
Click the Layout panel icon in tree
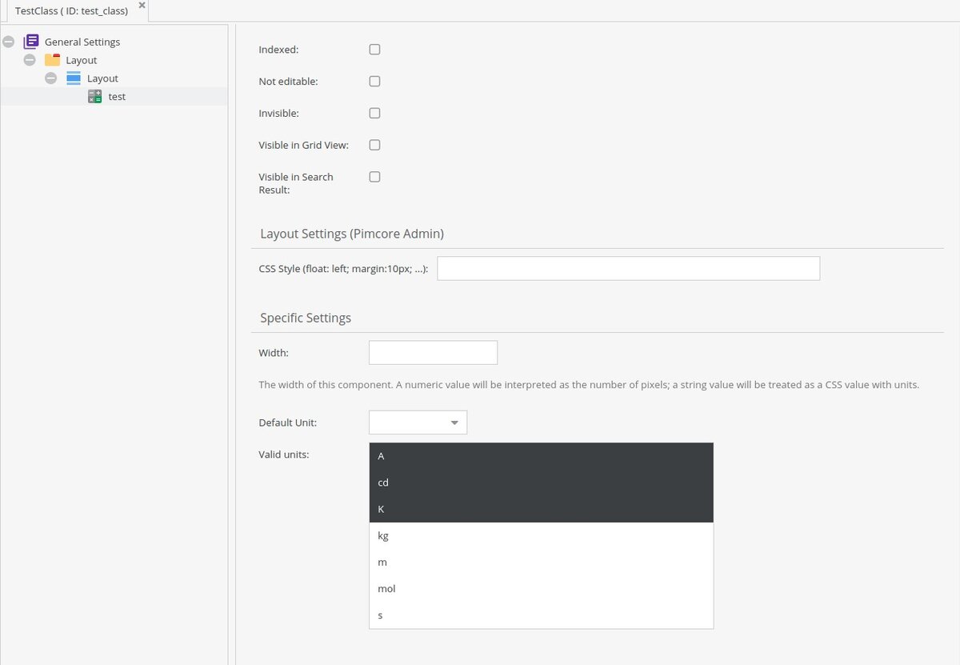pyautogui.click(x=74, y=78)
